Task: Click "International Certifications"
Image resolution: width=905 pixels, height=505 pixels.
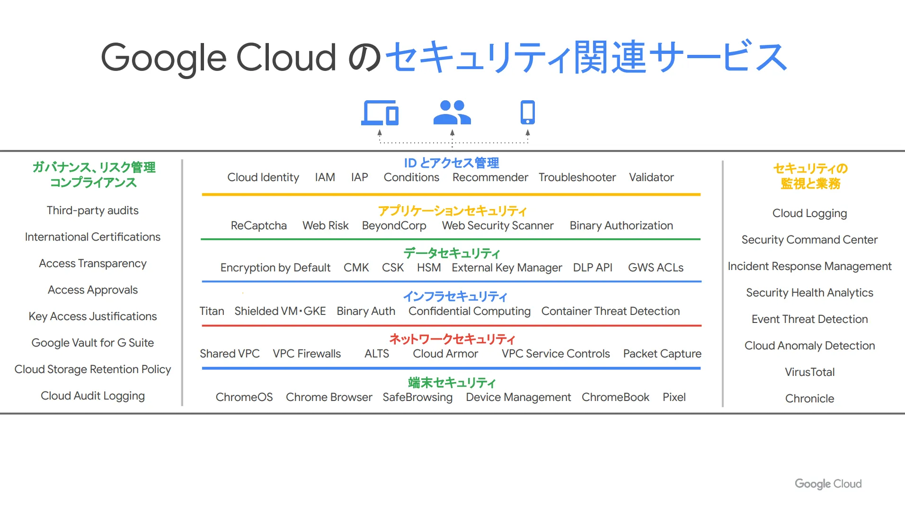Action: 93,237
